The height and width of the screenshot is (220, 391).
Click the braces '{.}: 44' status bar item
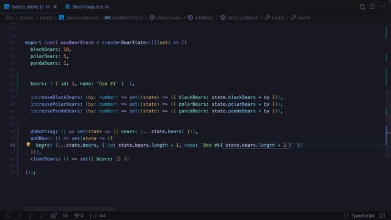98,216
